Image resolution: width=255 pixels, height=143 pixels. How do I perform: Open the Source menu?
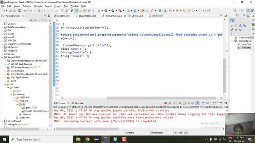pos(17,6)
